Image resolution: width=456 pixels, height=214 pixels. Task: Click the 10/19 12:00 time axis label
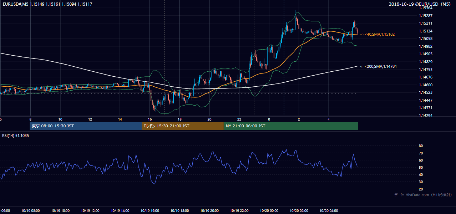[x=90, y=211]
